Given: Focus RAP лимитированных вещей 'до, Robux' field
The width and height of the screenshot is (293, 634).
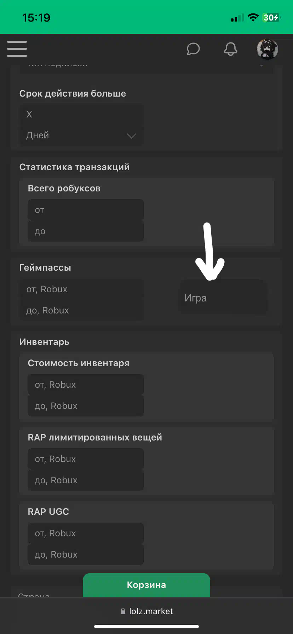Looking at the screenshot, I should [x=86, y=480].
